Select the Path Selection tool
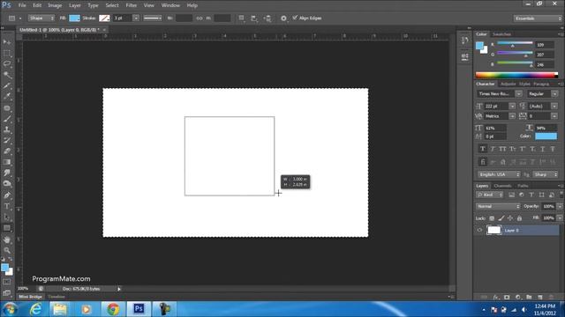The height and width of the screenshot is (317, 565). pos(7,217)
